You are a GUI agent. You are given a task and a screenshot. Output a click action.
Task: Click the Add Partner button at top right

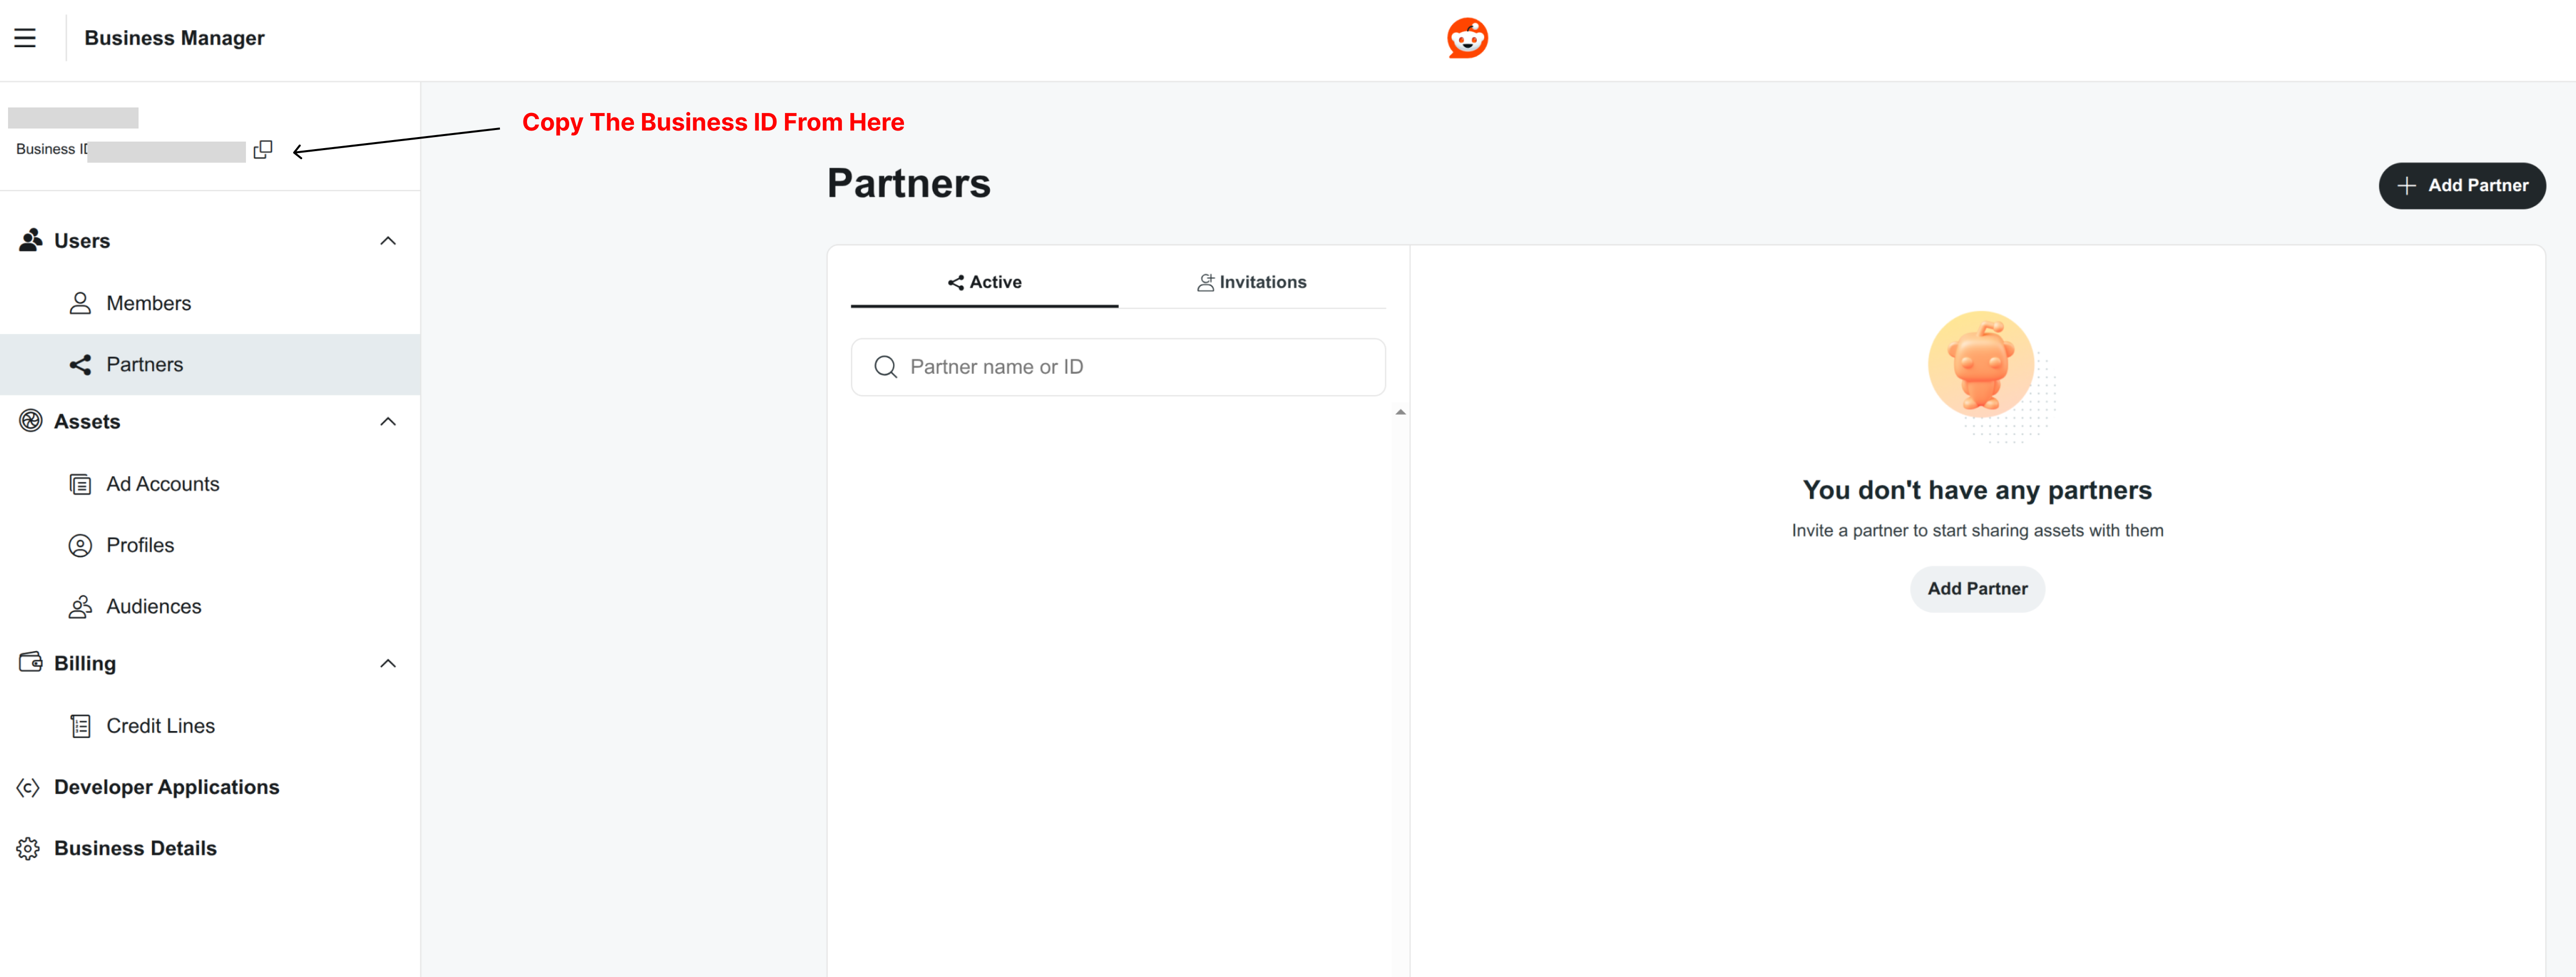tap(2462, 185)
